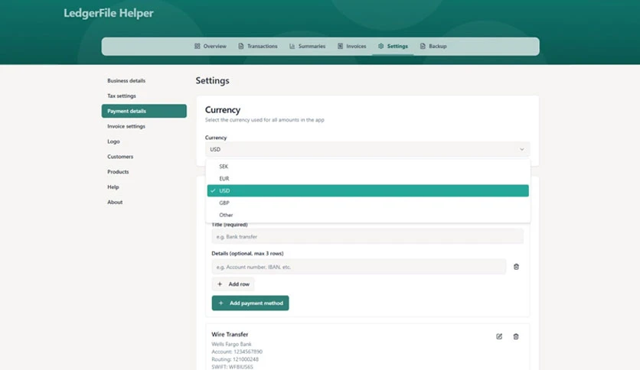This screenshot has height=370, width=640.
Task: Edit the Wire Transfer payment method
Action: pos(499,336)
